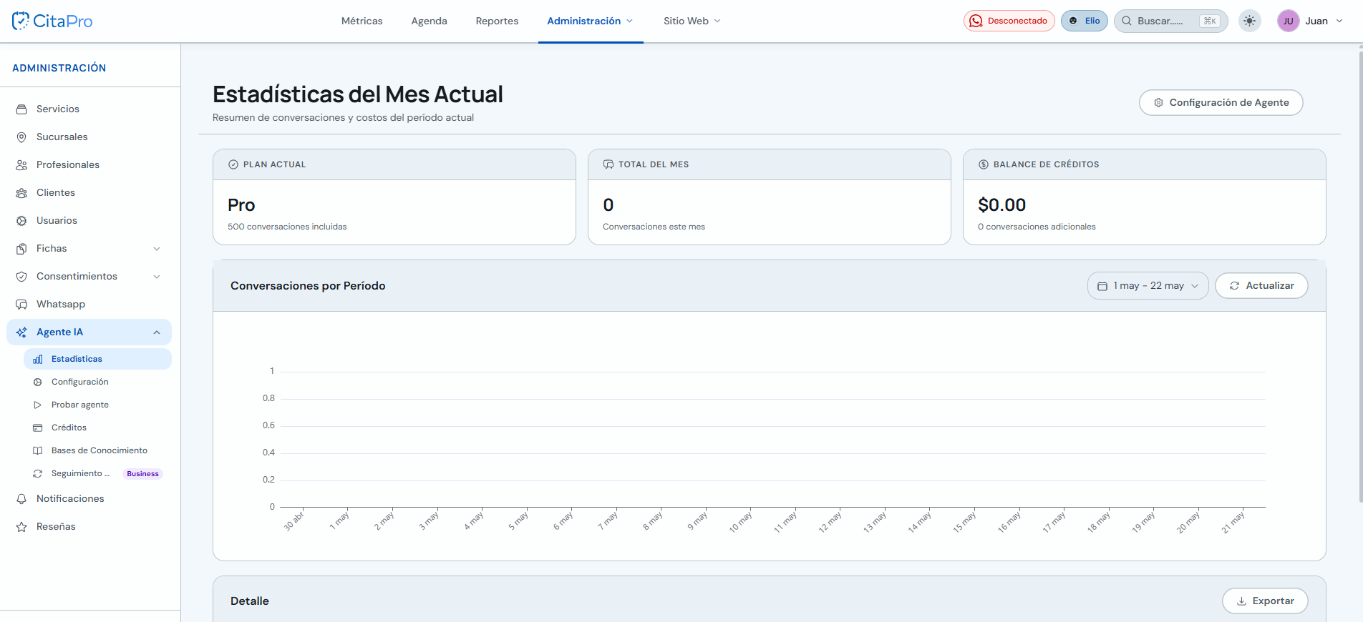Toggle light/dark theme sun icon
Image resolution: width=1363 pixels, height=622 pixels.
[1249, 21]
